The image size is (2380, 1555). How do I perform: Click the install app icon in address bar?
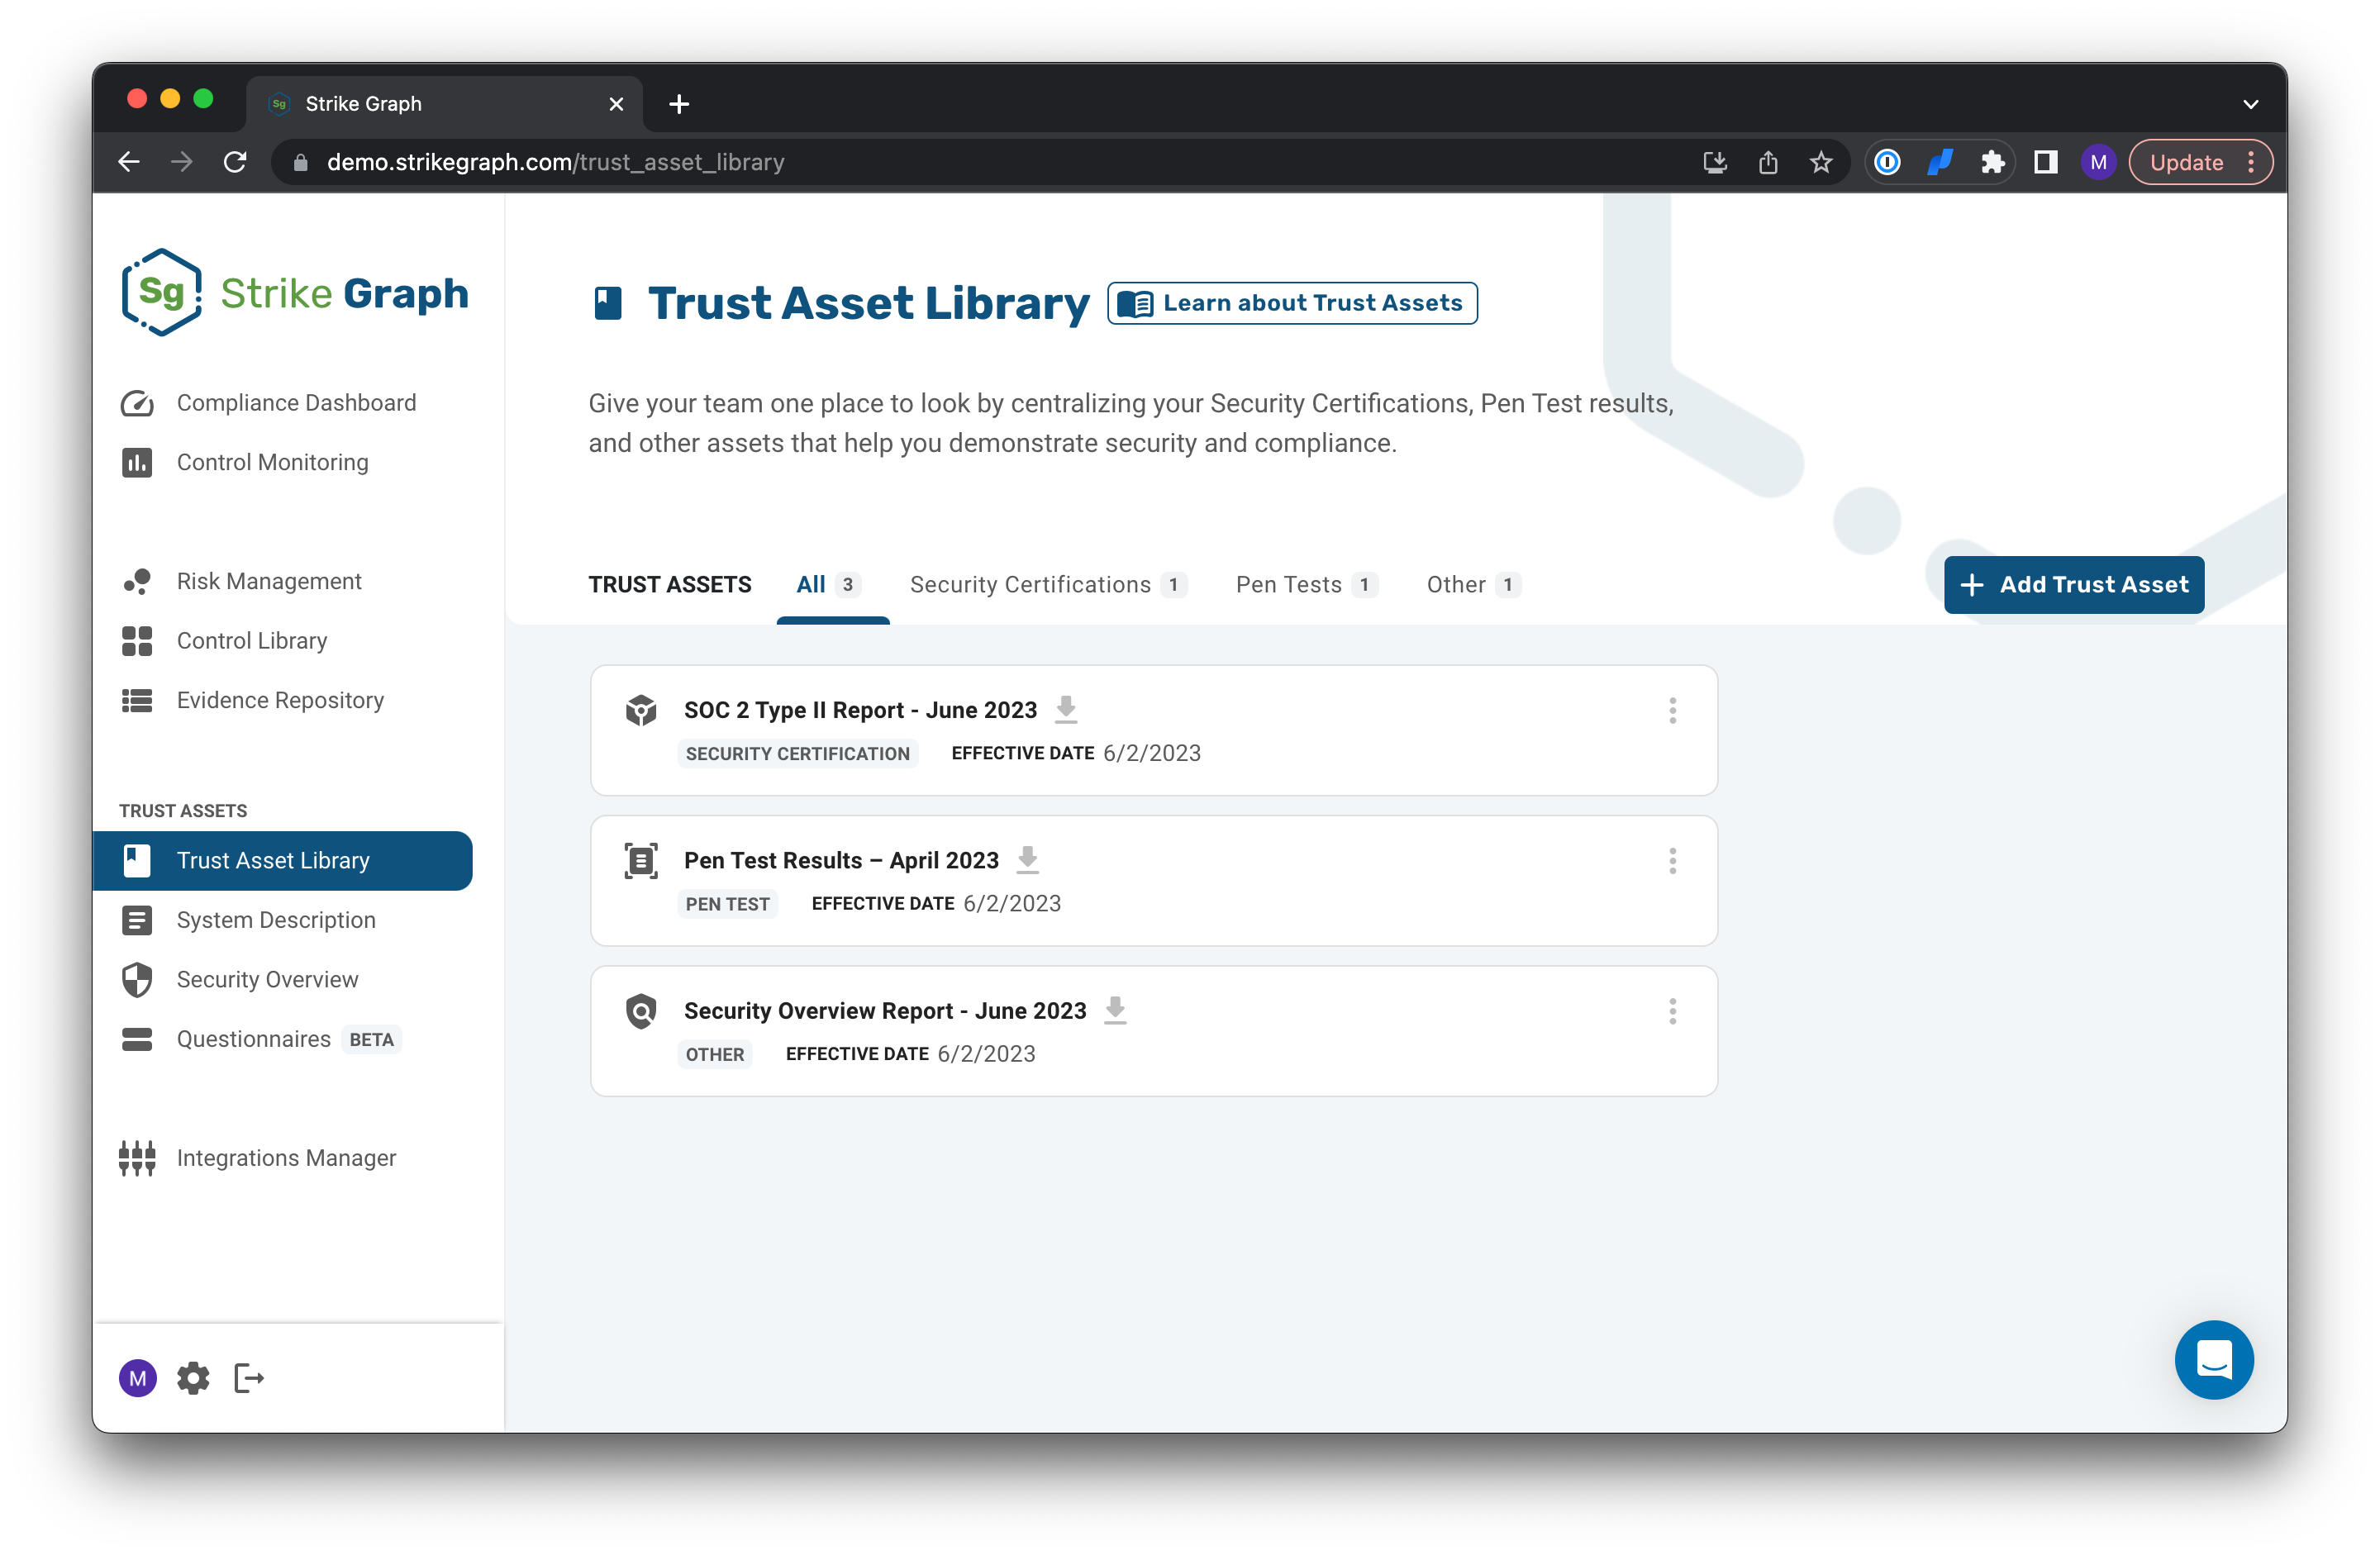(1715, 162)
